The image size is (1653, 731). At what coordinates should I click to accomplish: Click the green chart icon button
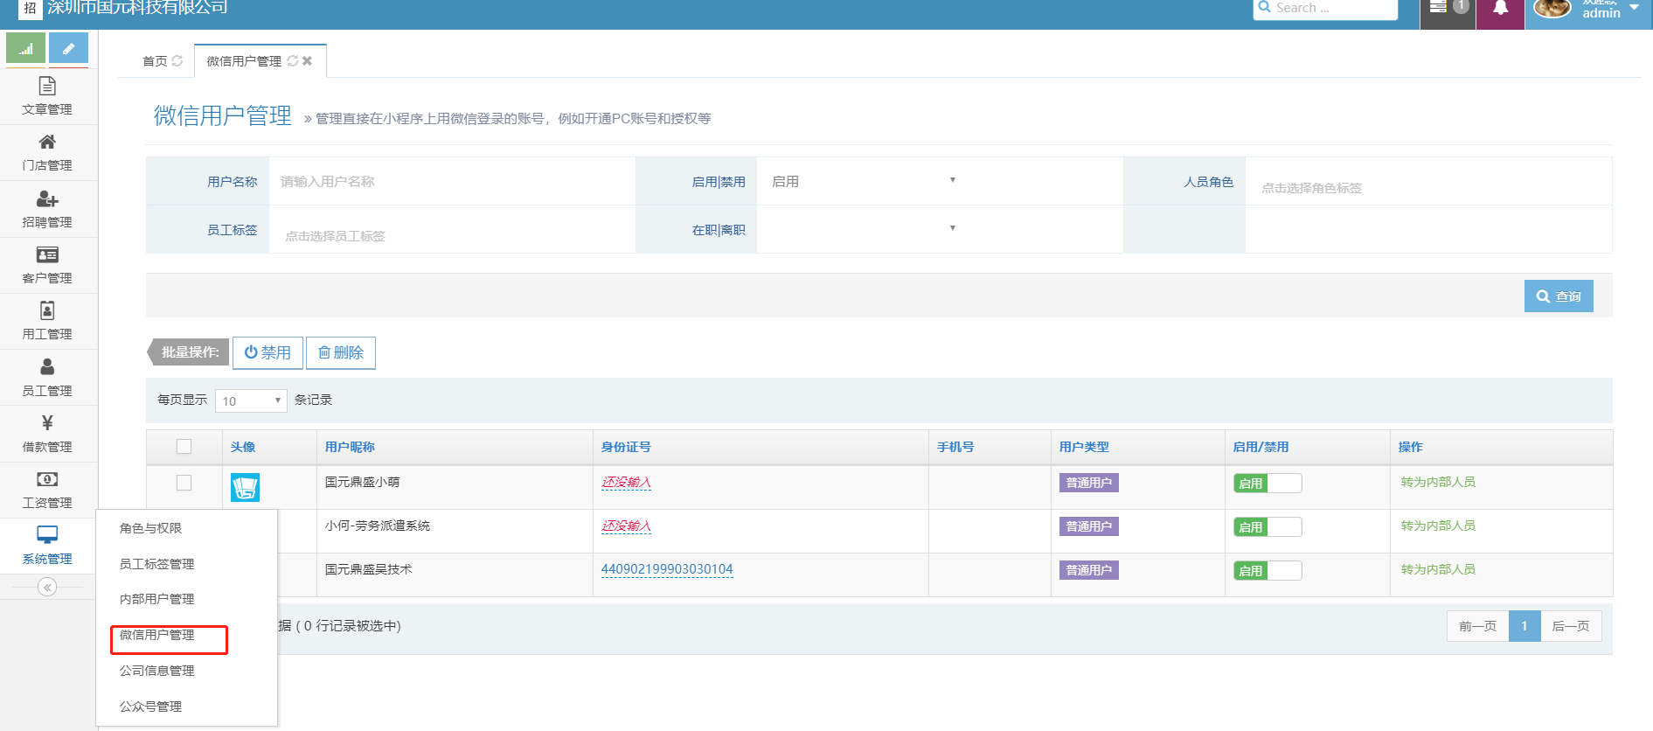click(26, 48)
